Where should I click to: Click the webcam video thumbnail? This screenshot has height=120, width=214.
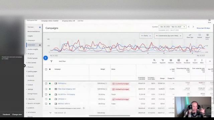pos(193,107)
